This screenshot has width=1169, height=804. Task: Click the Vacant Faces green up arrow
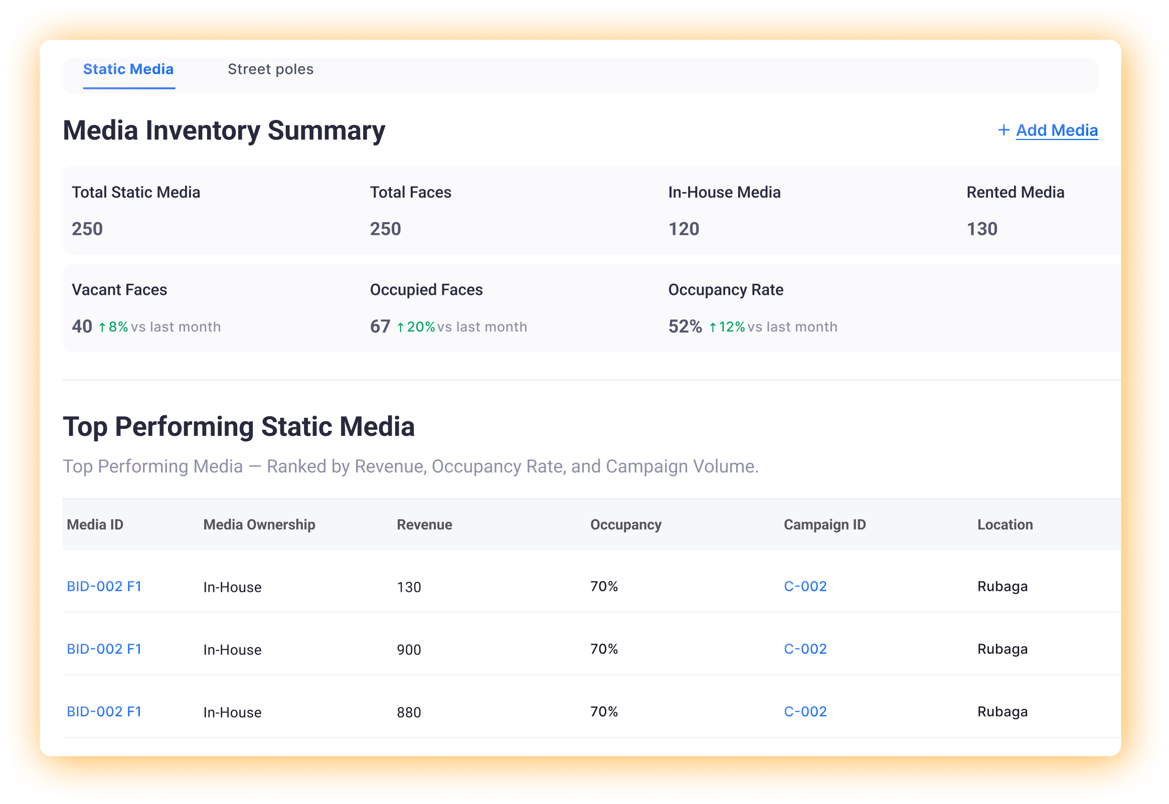tap(102, 328)
